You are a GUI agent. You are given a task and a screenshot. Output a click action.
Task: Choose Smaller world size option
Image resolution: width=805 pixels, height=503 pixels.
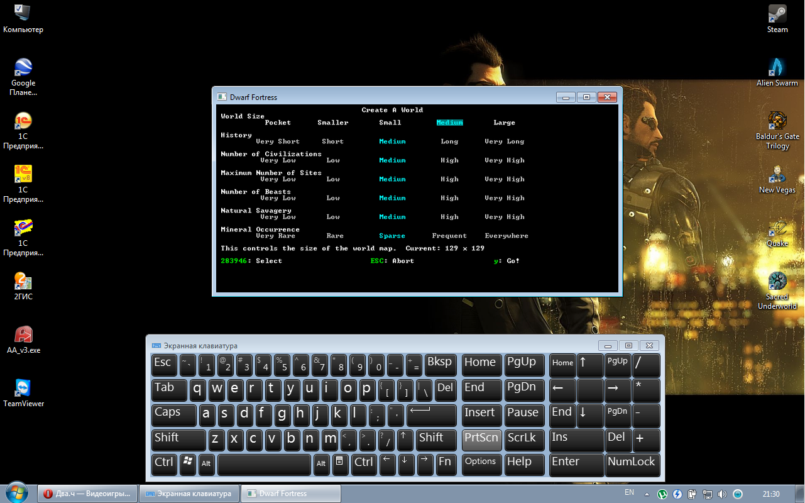click(x=332, y=123)
